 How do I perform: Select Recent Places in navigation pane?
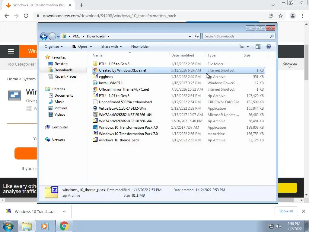click(x=65, y=76)
